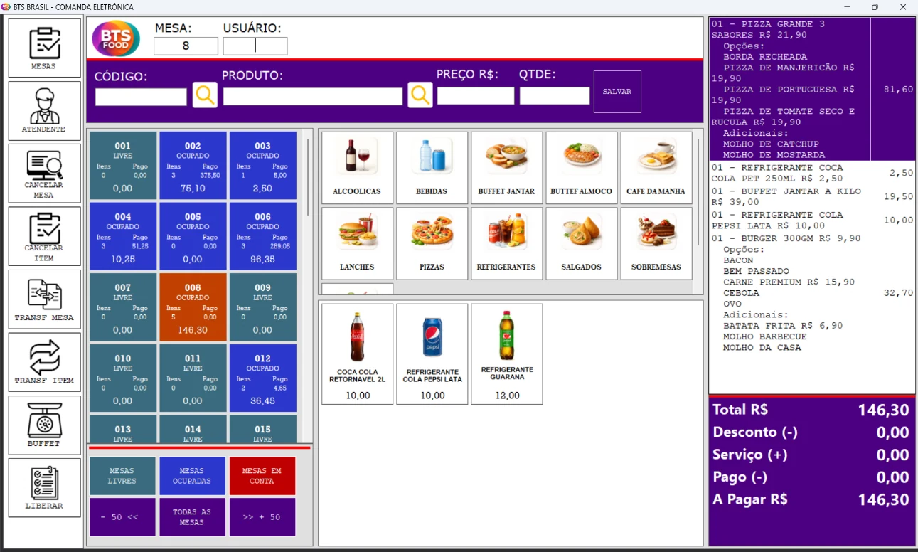Show Mesas em Conta tables

(262, 476)
